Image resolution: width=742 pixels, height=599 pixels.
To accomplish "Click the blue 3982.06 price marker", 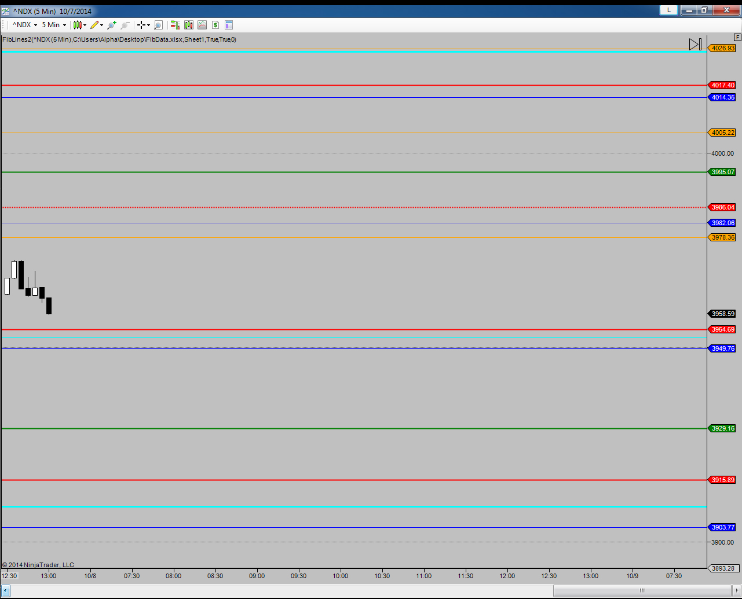I will (x=722, y=223).
